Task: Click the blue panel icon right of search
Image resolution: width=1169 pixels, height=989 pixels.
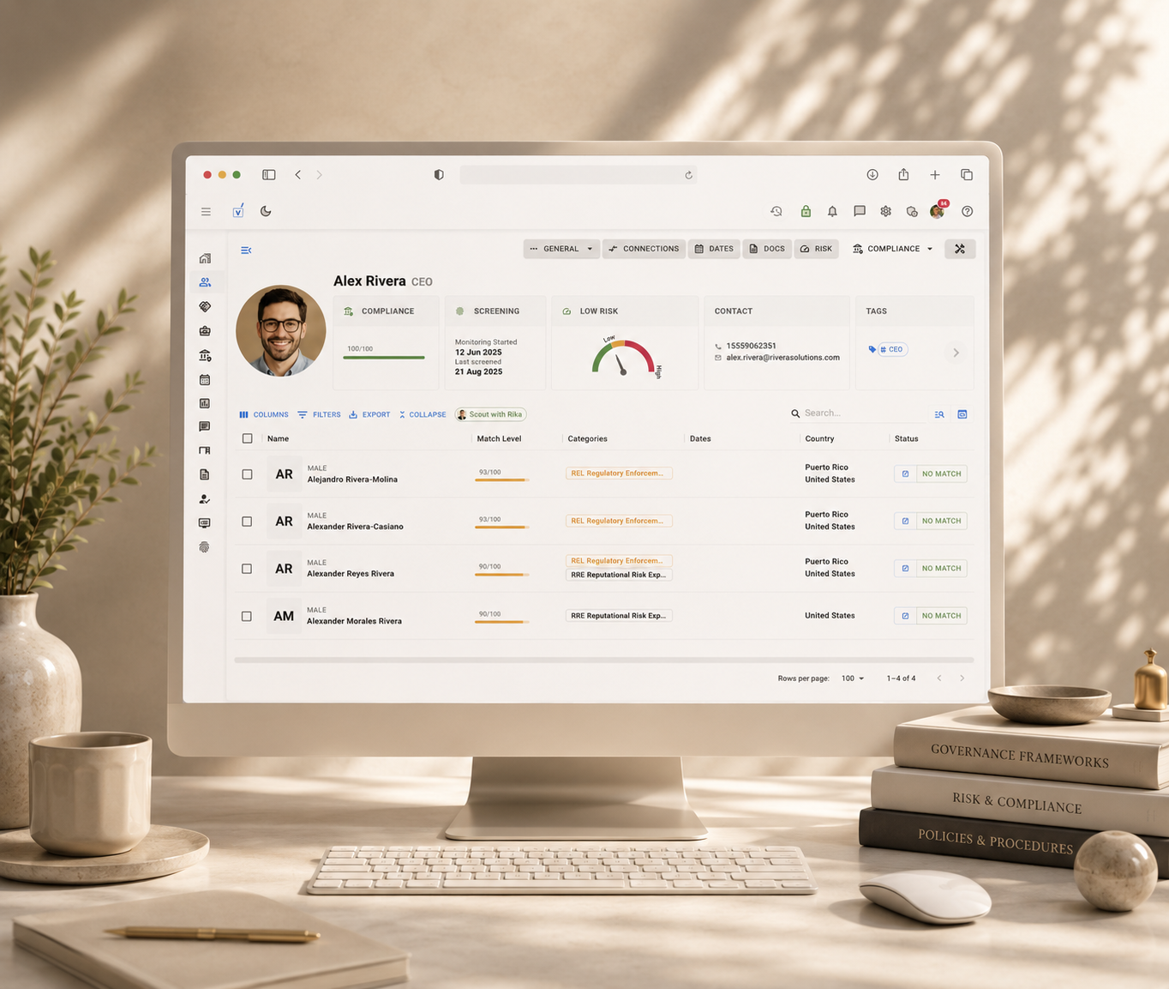Action: 962,414
